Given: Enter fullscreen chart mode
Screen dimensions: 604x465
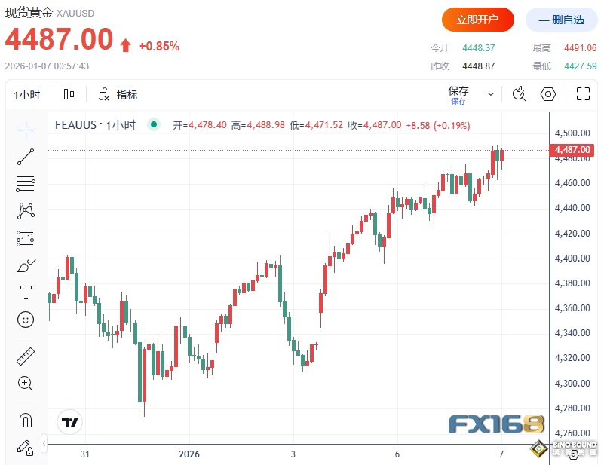Looking at the screenshot, I should pyautogui.click(x=583, y=94).
